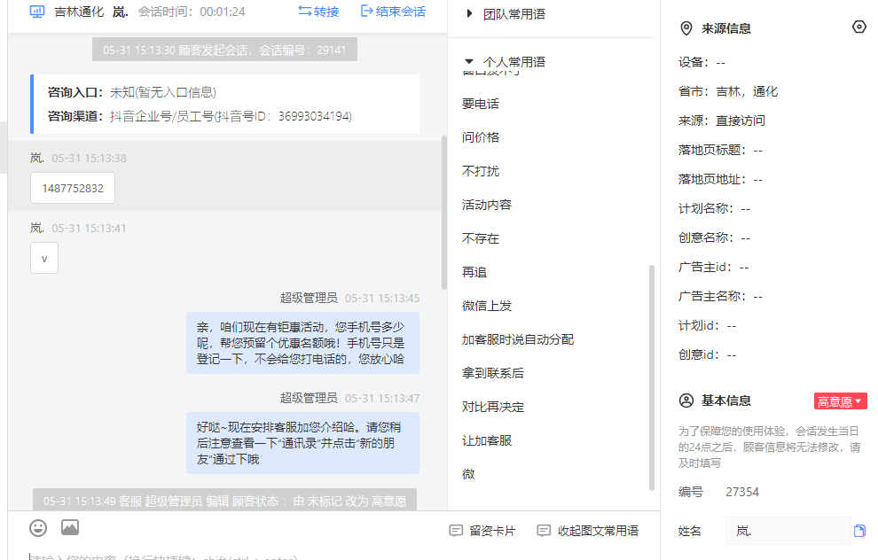Click the 咨询入口 未知 info line

(131, 92)
